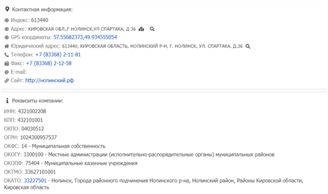Image resolution: width=328 pixels, height=194 pixels.
Task: Click the fax number +7 (83368) 2-12-58
Action: (49, 63)
